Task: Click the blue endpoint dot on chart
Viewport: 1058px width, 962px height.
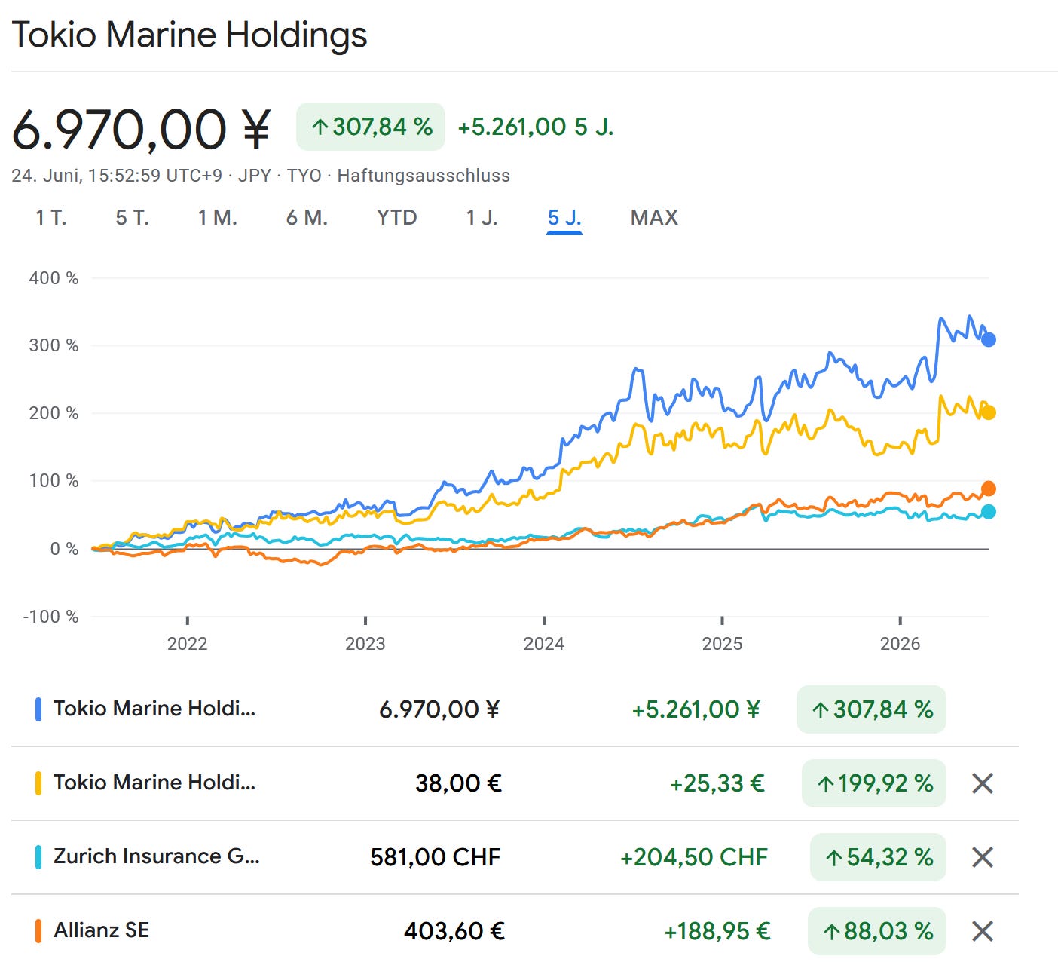Action: tap(989, 340)
